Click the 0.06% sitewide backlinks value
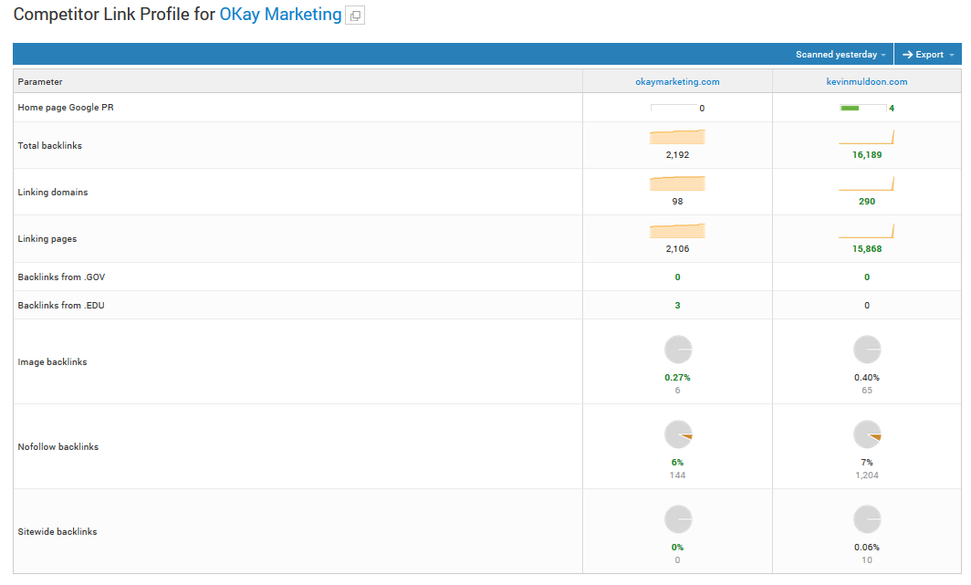Image resolution: width=971 pixels, height=585 pixels. [867, 548]
